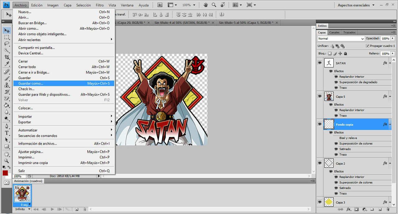Hide the Capa 5 layer

320,96
